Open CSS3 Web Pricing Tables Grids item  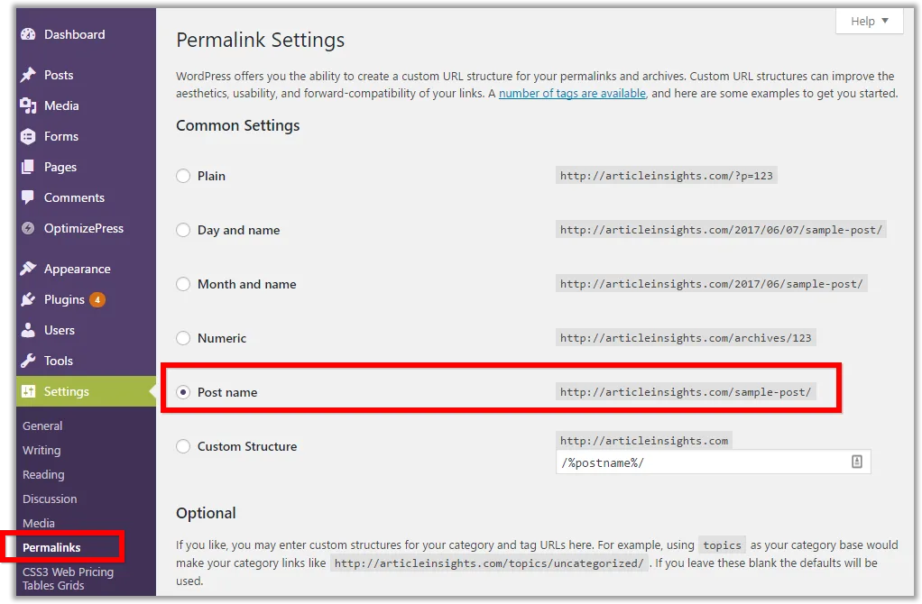[69, 578]
